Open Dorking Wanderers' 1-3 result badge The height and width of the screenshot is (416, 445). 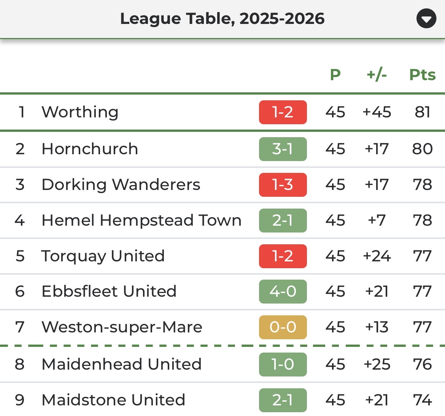coord(283,185)
